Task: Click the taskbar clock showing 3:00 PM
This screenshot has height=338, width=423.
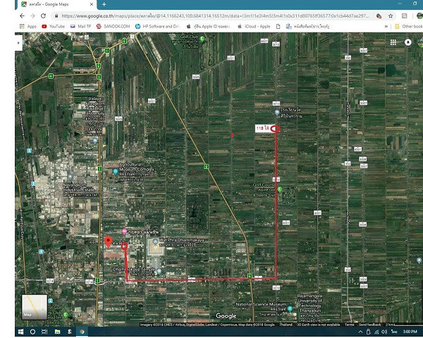Action: tap(410, 332)
